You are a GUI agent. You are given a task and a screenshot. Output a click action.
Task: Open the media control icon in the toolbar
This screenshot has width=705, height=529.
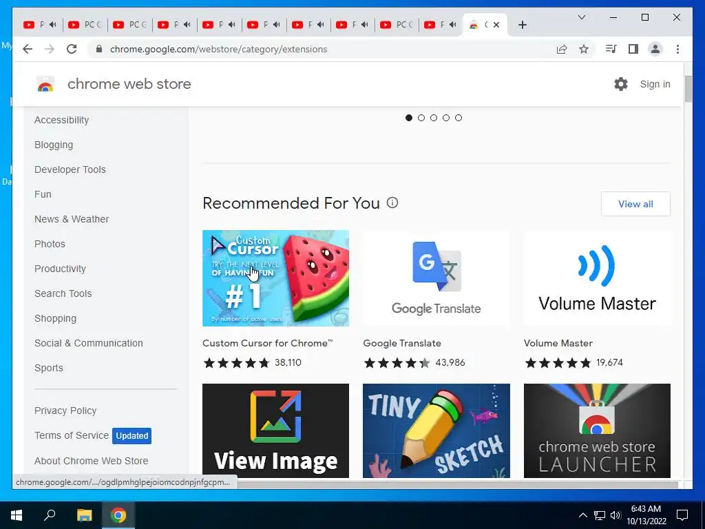click(x=611, y=49)
